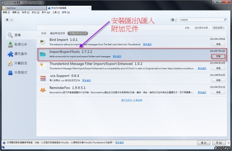Close the add-ons manager tab
This screenshot has width=232, height=151.
pyautogui.click(x=90, y=8)
